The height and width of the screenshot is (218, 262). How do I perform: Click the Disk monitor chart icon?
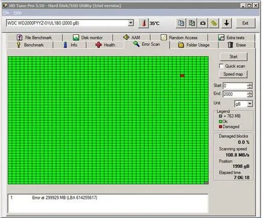pyautogui.click(x=76, y=37)
